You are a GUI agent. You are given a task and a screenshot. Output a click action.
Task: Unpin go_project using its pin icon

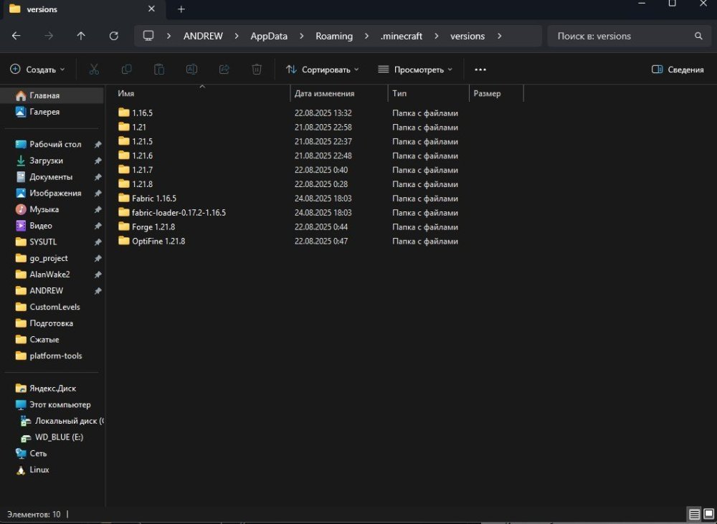click(98, 258)
